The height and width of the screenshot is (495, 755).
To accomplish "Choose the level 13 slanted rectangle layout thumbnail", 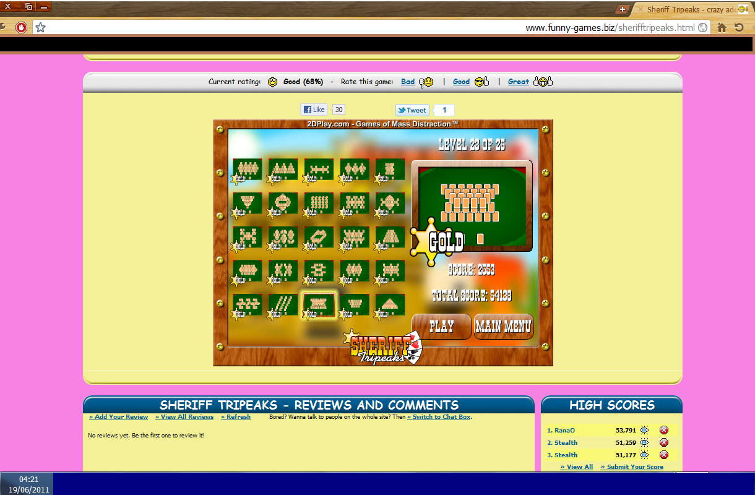I will (319, 238).
